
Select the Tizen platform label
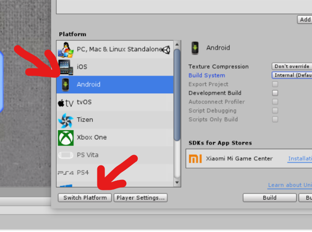click(x=85, y=120)
